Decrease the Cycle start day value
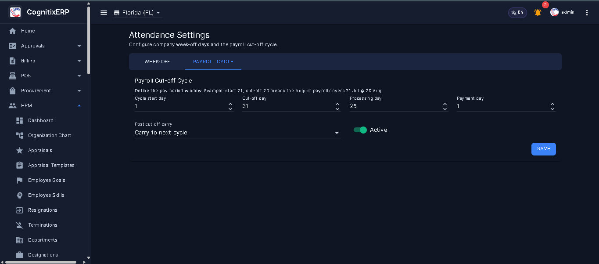 230,108
